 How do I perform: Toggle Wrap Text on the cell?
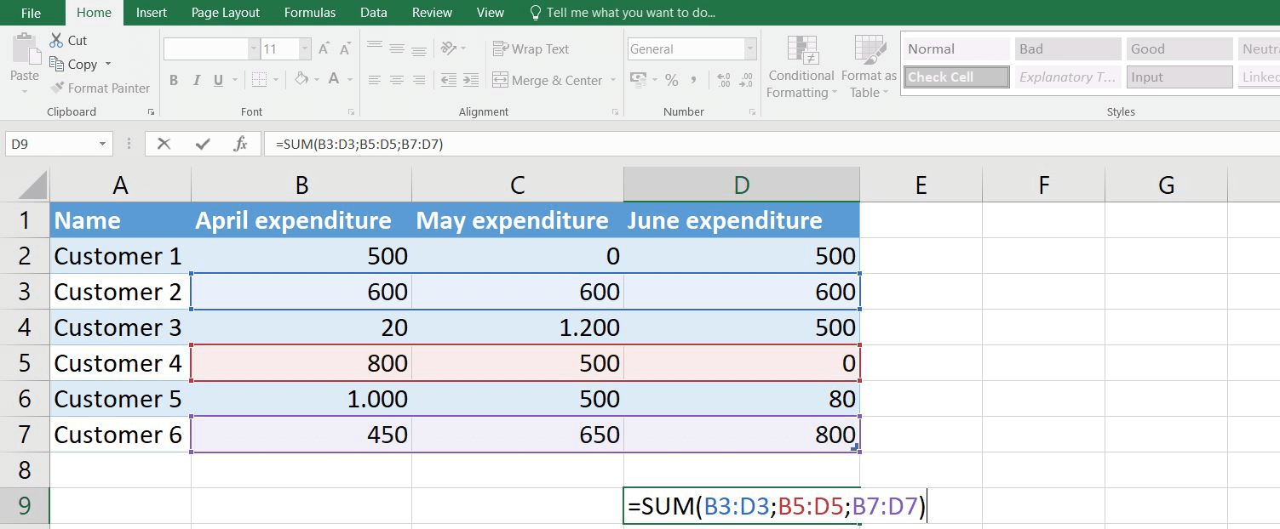click(x=531, y=49)
